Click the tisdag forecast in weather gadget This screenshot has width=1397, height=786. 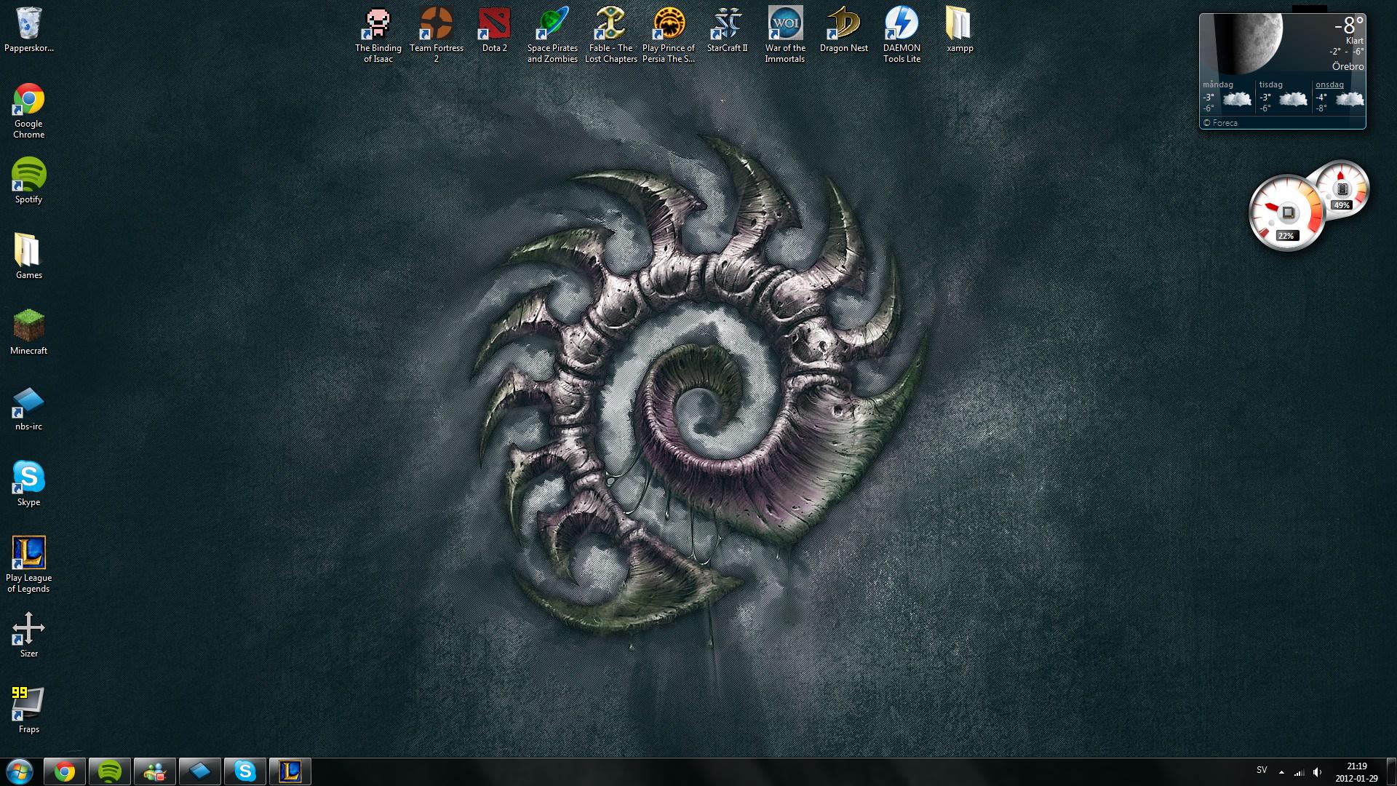pyautogui.click(x=1284, y=97)
